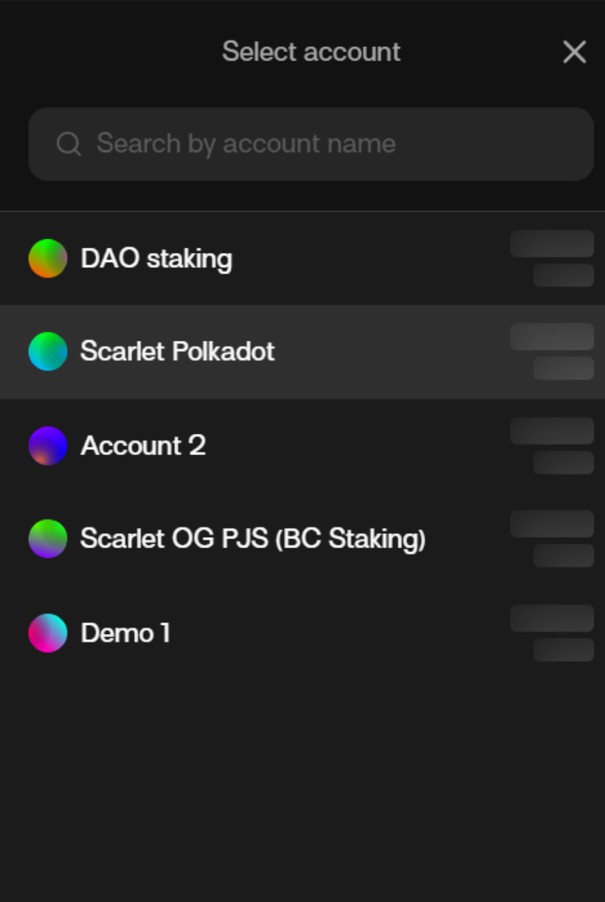Select the DAO staking account name
Screen dimensions: 605x902
(x=157, y=258)
